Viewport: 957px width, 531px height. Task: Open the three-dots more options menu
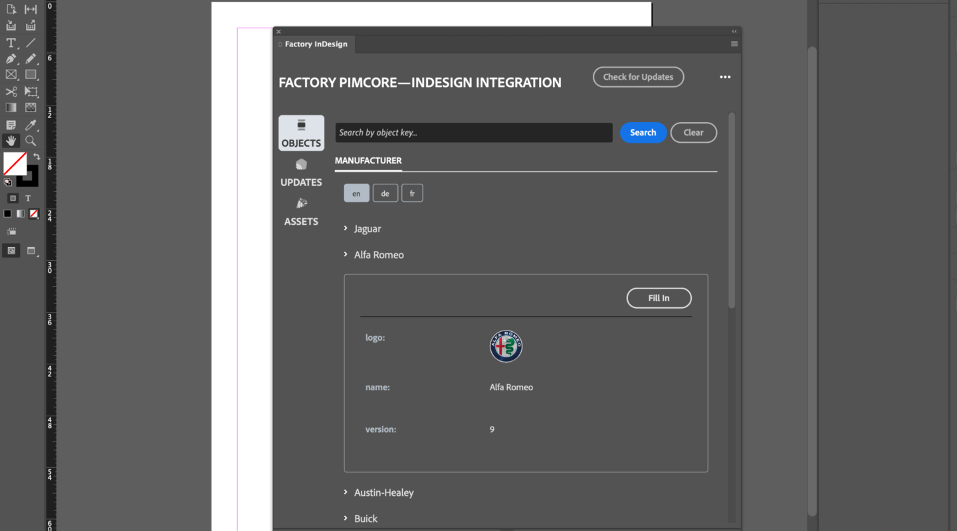tap(725, 77)
